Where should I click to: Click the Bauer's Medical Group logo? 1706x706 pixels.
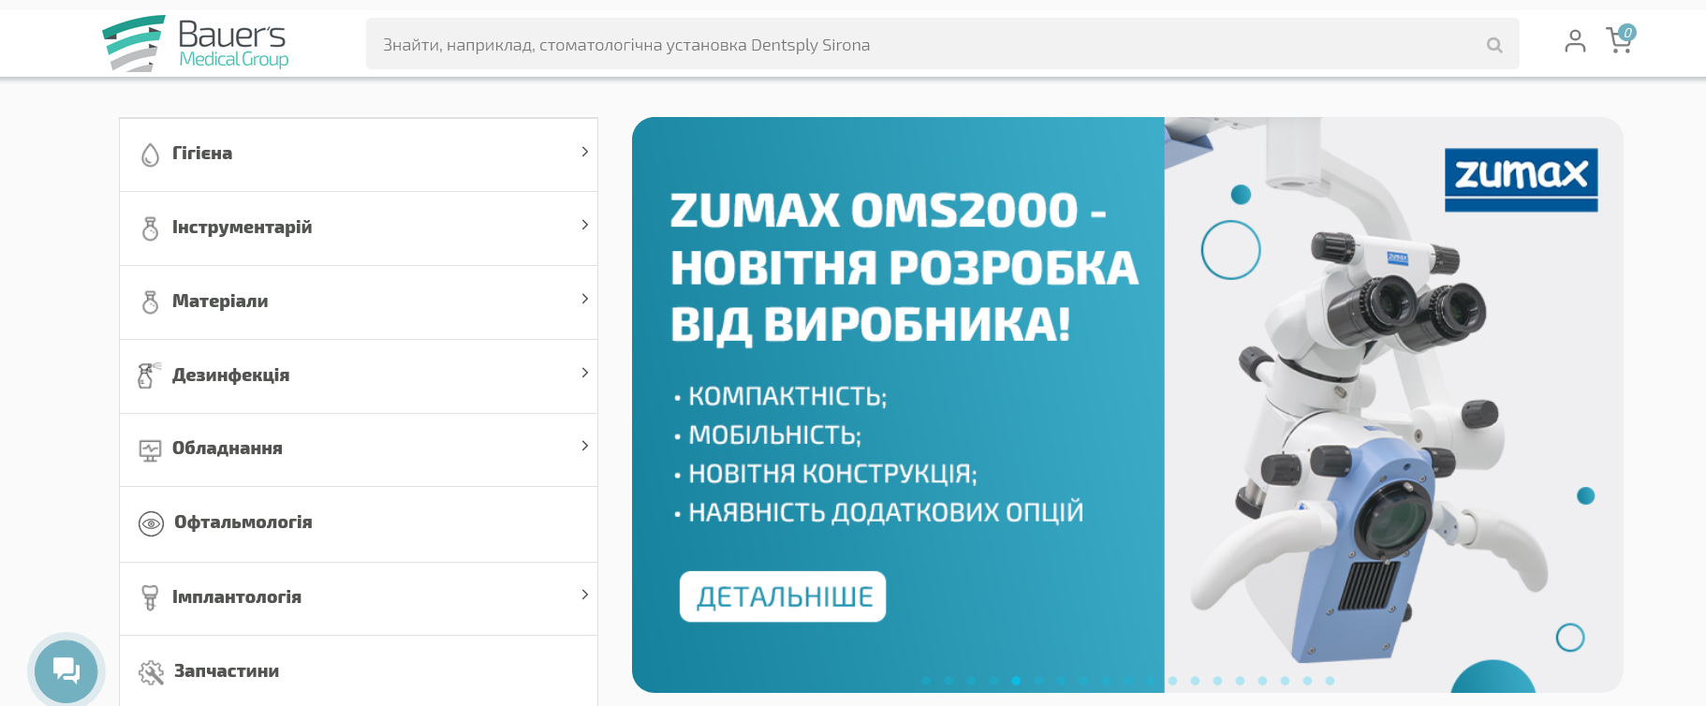(x=195, y=44)
